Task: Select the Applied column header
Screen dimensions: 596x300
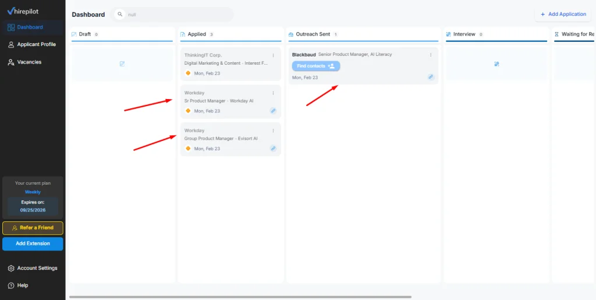Action: click(230, 34)
